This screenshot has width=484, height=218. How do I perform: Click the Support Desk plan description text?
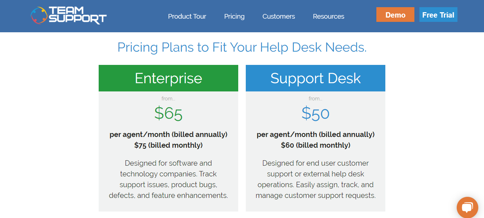pos(315,179)
